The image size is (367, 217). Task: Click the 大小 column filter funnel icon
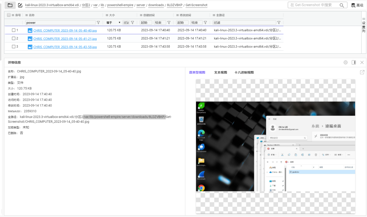133,22
